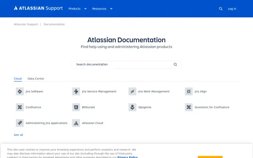Click the Bitbucket bucket icon
The width and height of the screenshot is (253, 158).
point(76,107)
